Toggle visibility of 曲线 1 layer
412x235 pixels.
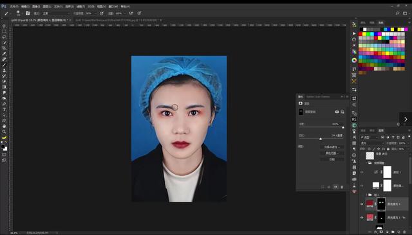tap(362, 172)
